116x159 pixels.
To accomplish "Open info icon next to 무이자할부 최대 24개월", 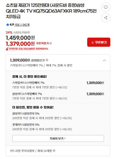I will [x=54, y=150].
